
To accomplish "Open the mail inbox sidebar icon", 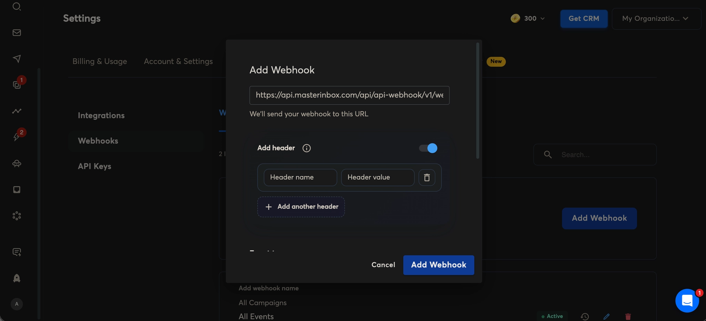I will click(x=17, y=33).
